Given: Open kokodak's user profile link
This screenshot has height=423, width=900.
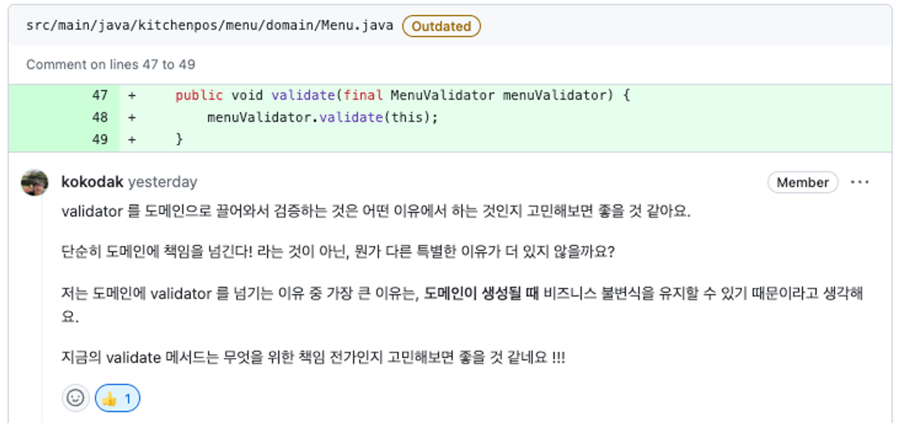Looking at the screenshot, I should [x=92, y=182].
